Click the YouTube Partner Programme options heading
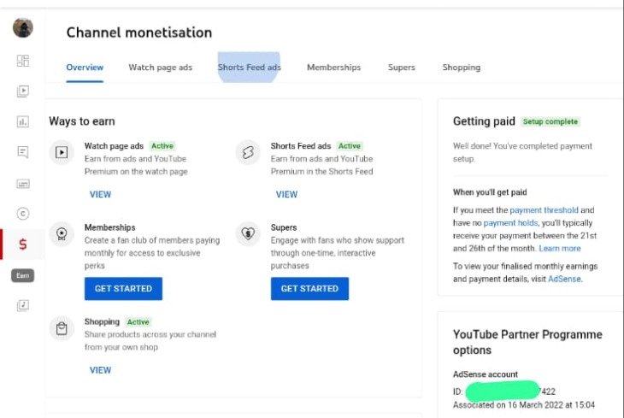The image size is (624, 418). click(527, 342)
